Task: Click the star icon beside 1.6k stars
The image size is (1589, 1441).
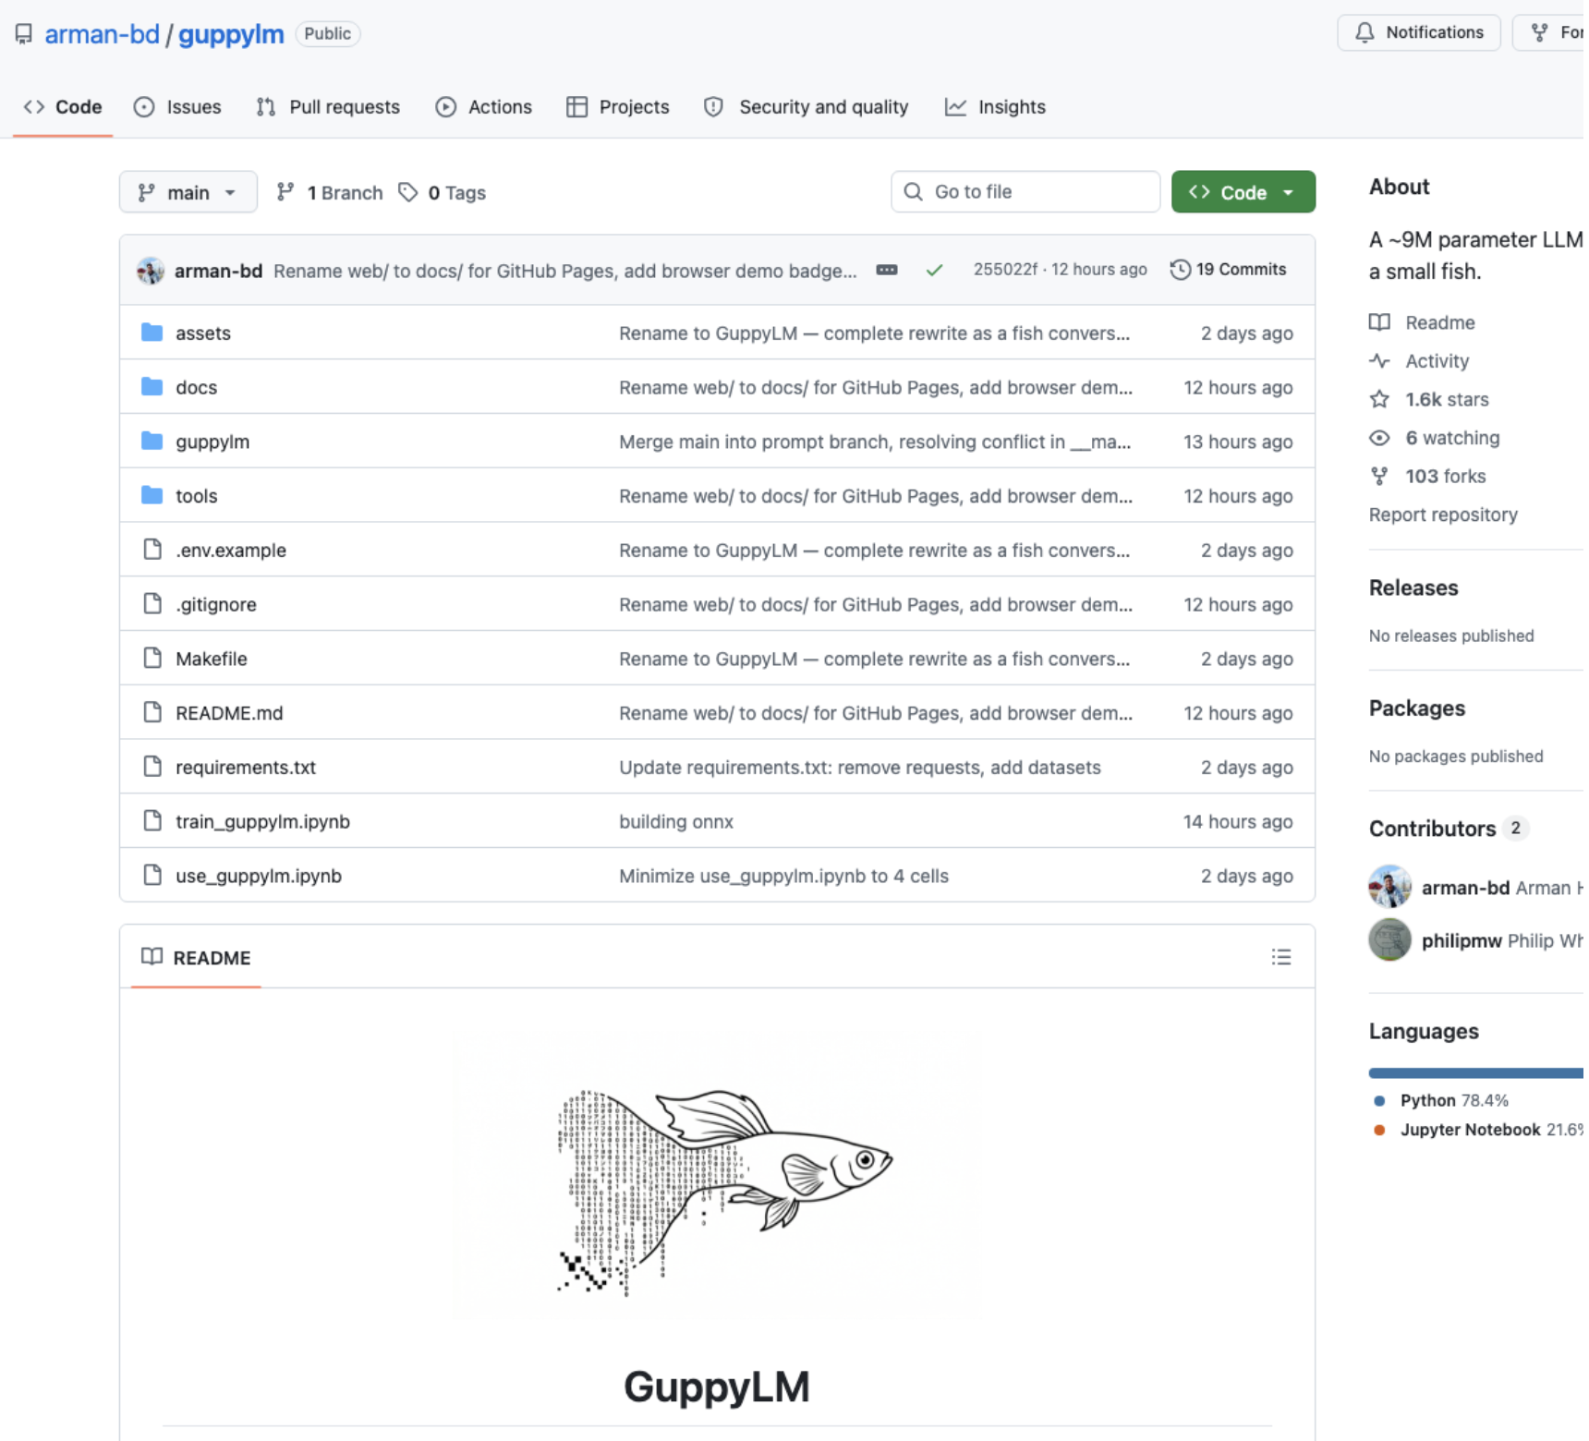Action: 1379,400
